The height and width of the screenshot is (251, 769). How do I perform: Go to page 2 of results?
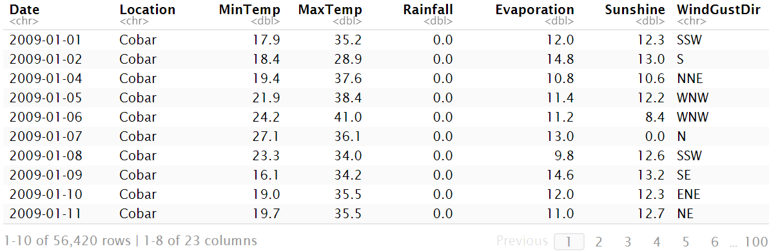pos(598,241)
